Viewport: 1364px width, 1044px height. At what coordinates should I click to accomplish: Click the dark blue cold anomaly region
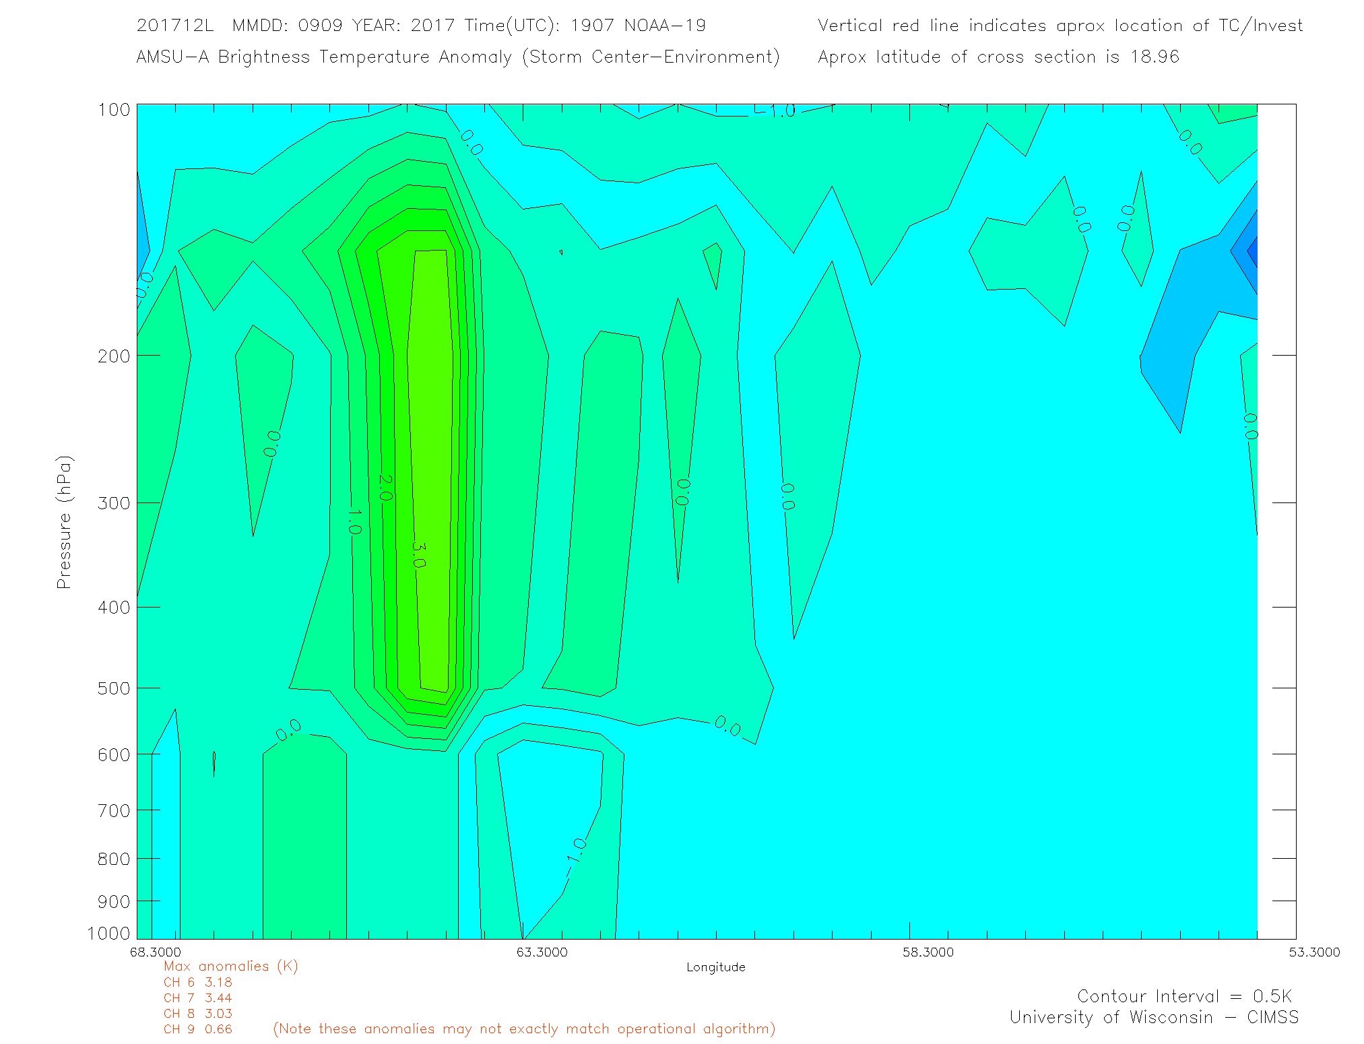[1252, 253]
